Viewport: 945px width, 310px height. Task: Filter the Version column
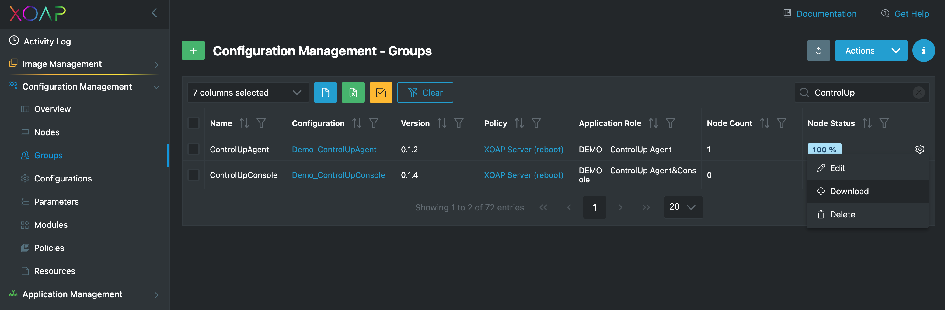point(459,123)
